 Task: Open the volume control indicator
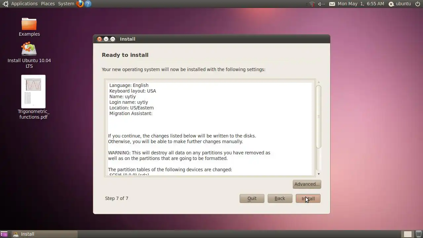point(321,4)
